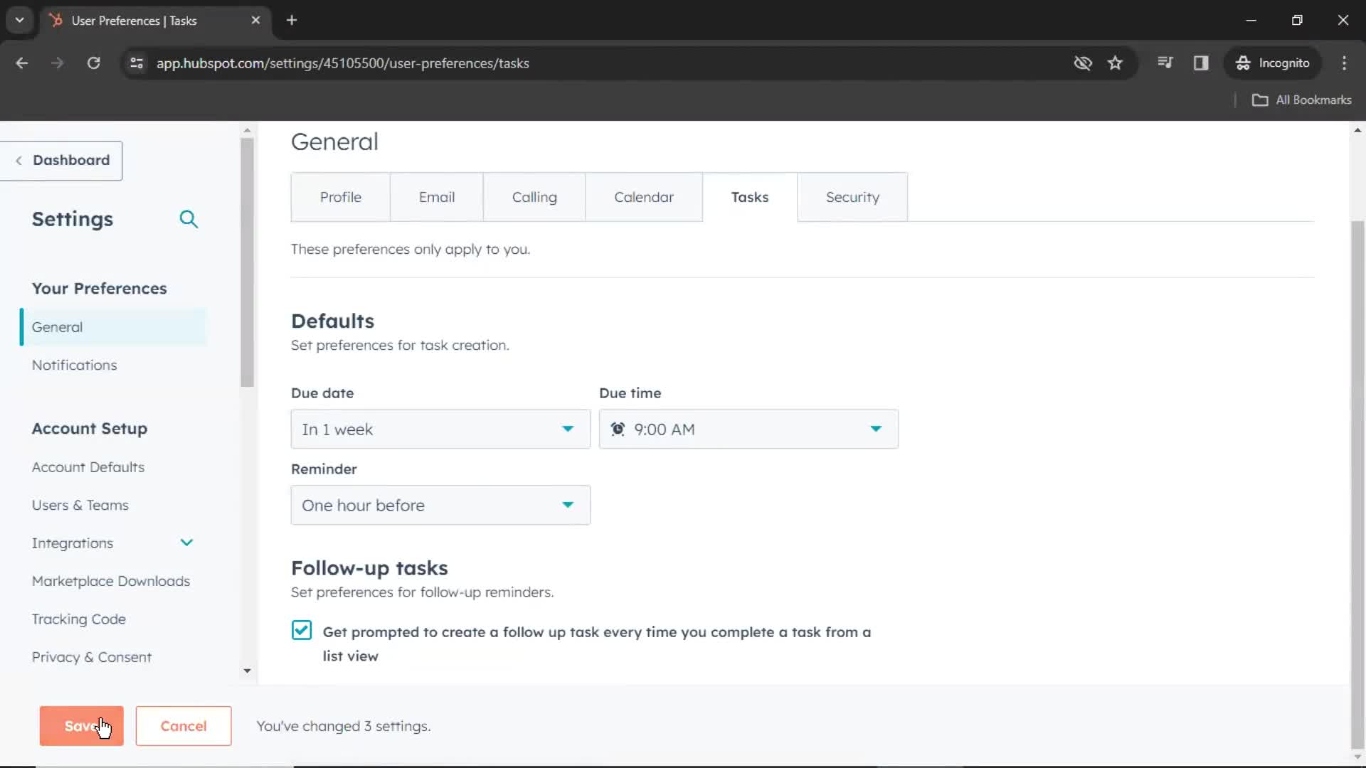Click the Cancel button to discard changes

click(184, 725)
